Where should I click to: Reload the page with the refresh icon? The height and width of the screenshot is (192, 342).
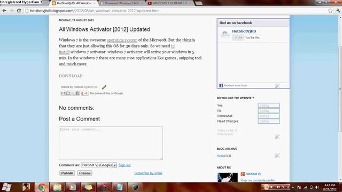coord(19,11)
